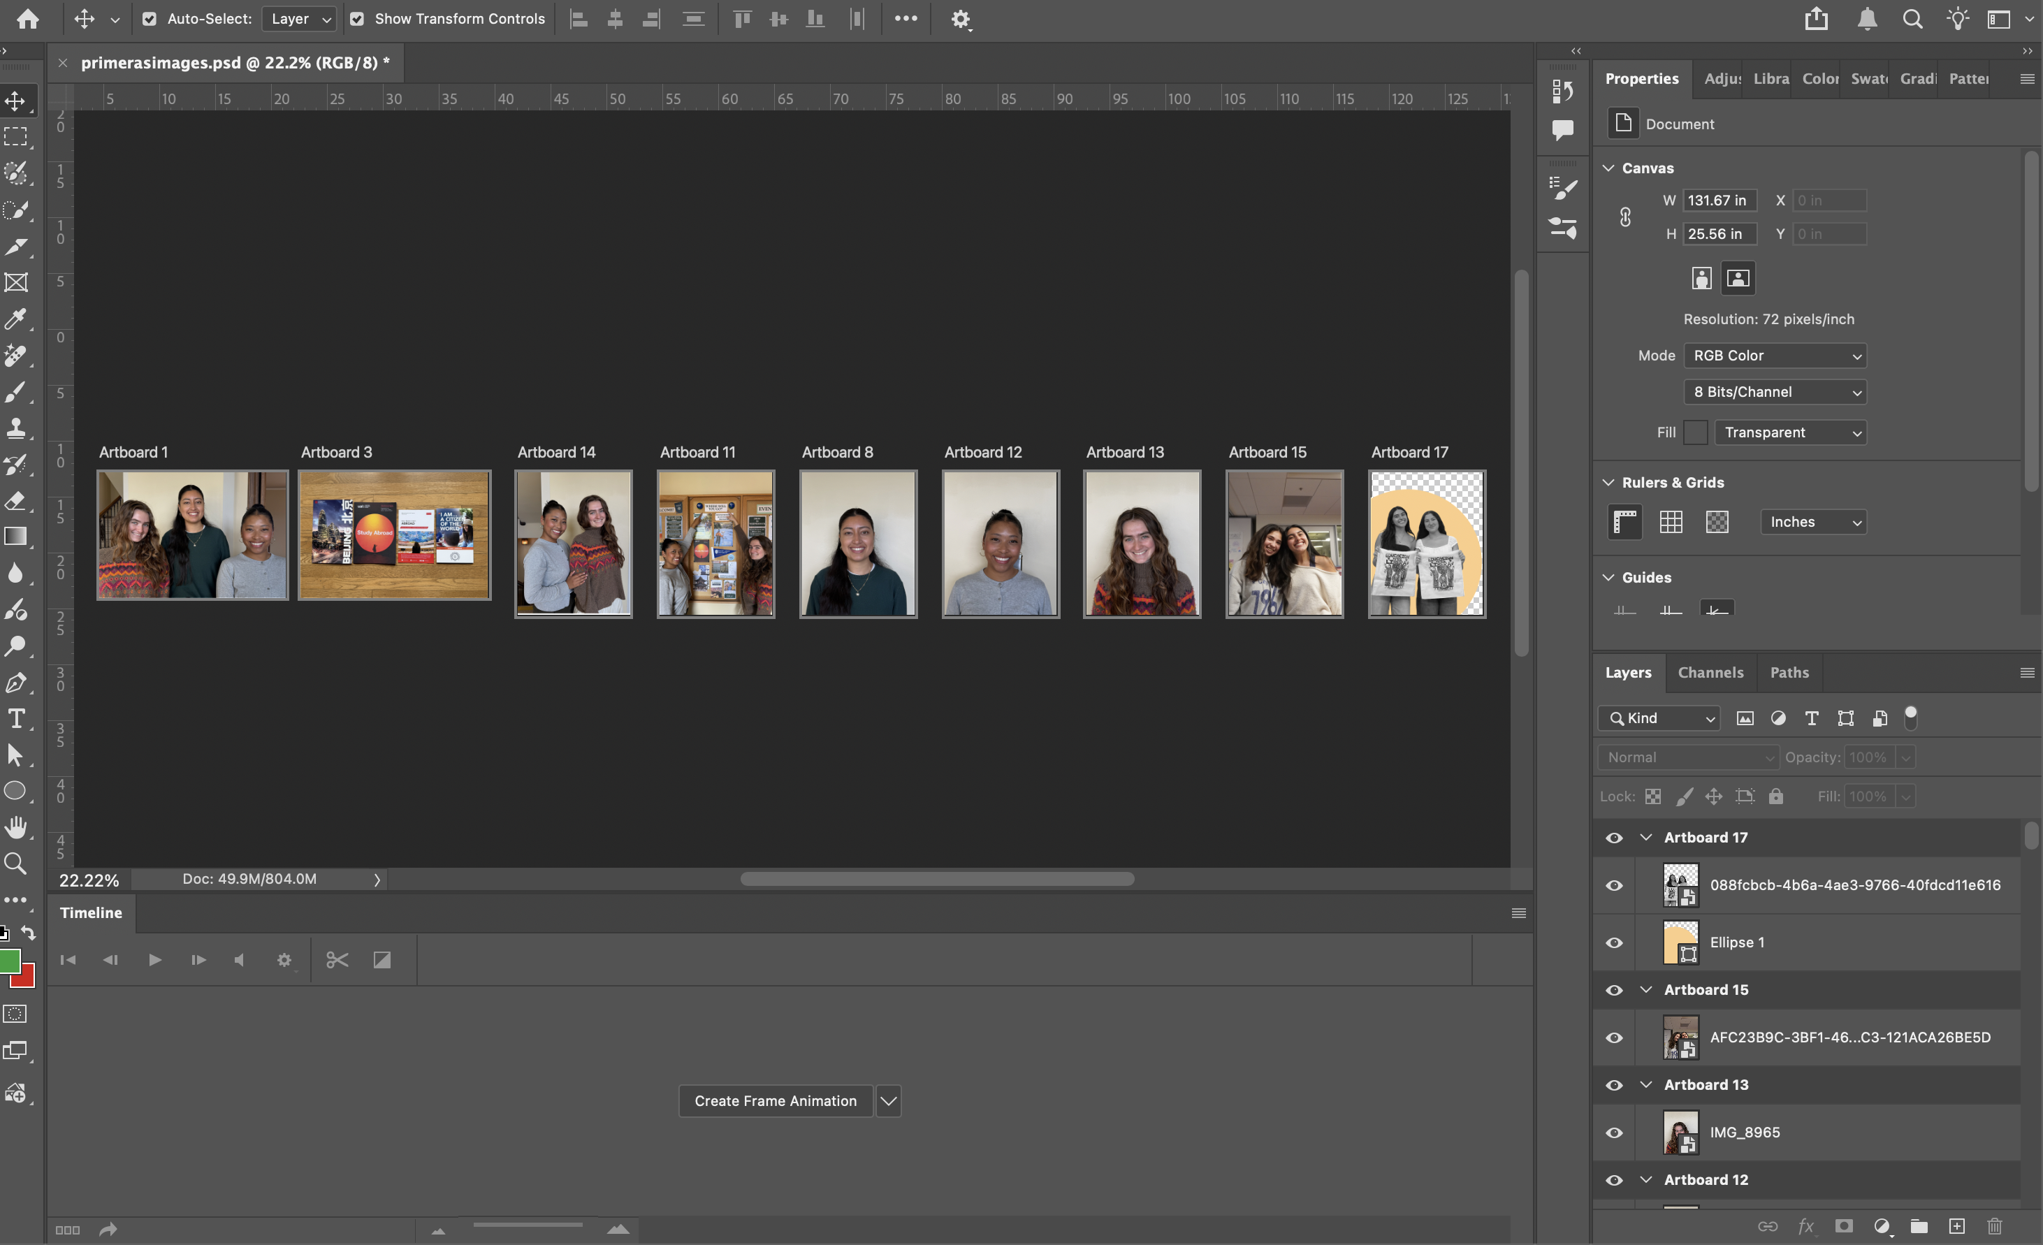
Task: Hide the 088fcbcb layer visibility
Action: click(x=1613, y=885)
